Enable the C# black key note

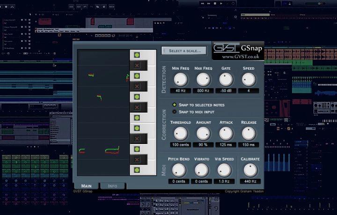coord(137,160)
